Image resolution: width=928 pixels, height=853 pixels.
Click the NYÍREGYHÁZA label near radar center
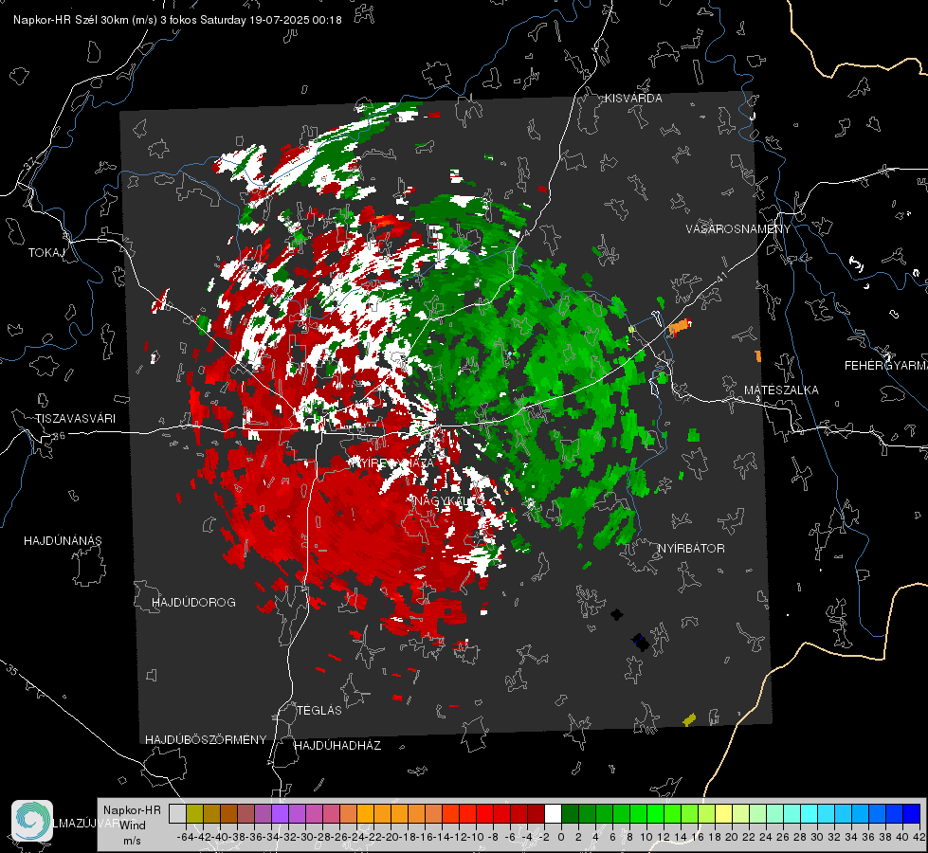391,463
